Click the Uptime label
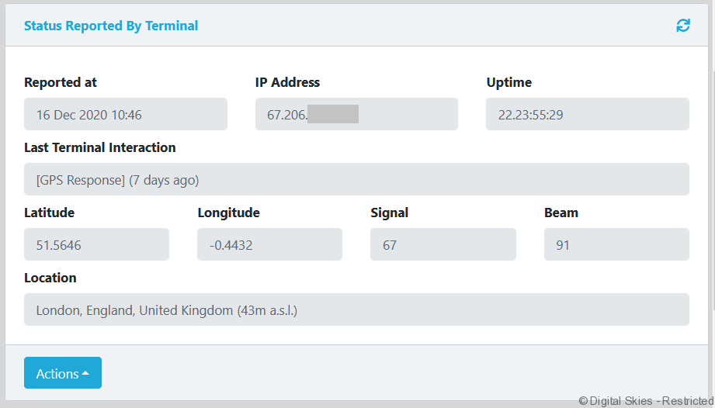715x408 pixels. (x=509, y=82)
